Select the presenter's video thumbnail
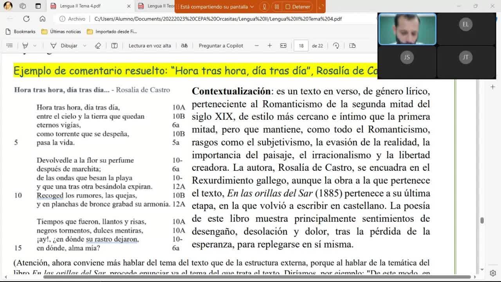The width and height of the screenshot is (501, 282). (407, 29)
